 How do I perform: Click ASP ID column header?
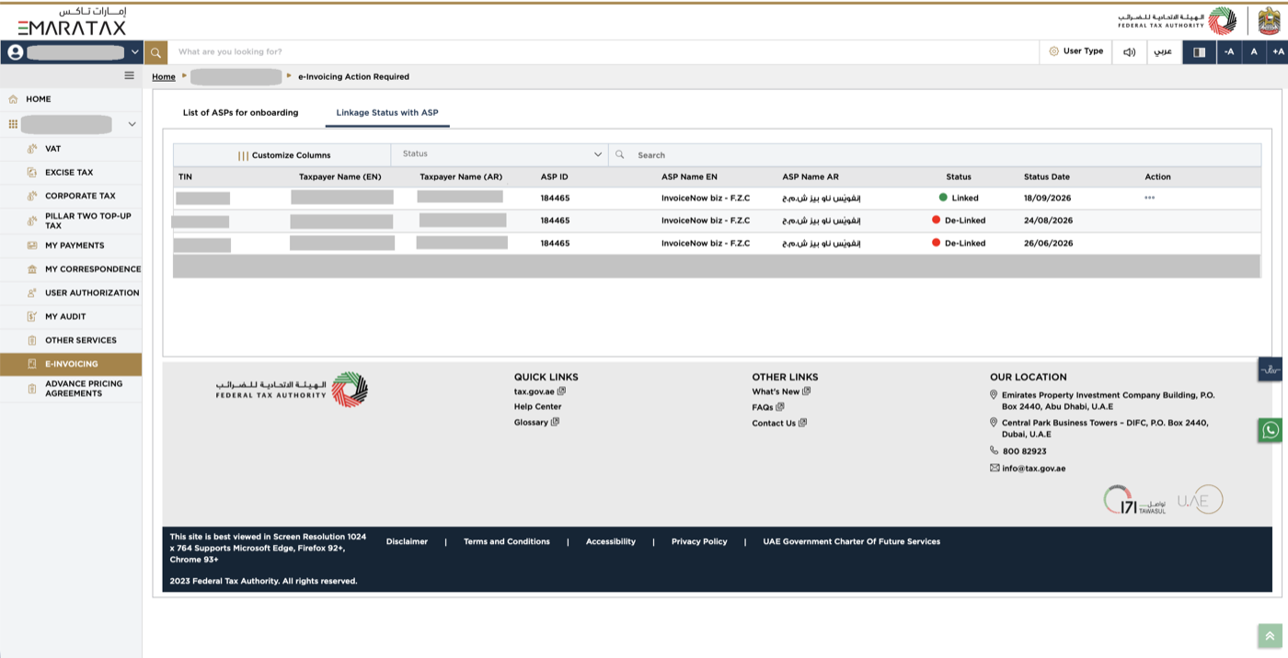(x=554, y=176)
